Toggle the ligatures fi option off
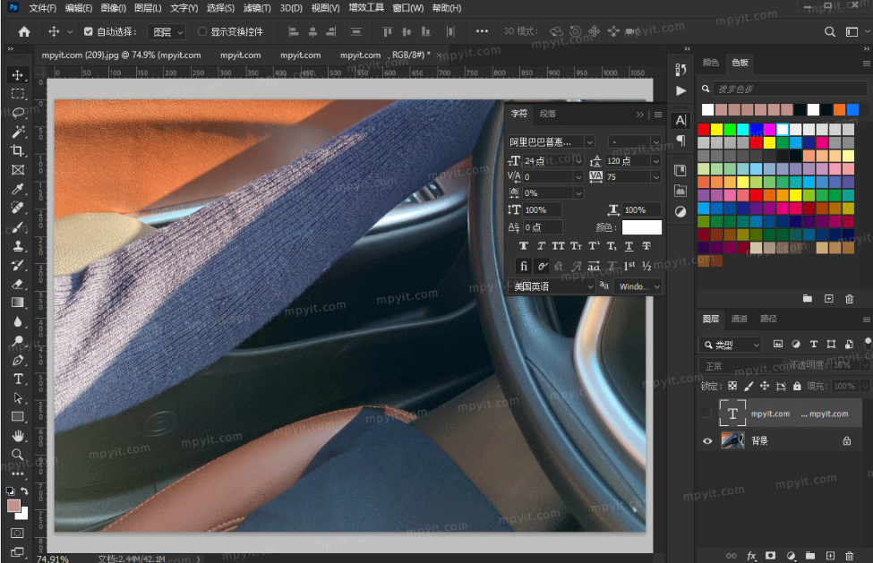The height and width of the screenshot is (563, 873). pos(524,266)
